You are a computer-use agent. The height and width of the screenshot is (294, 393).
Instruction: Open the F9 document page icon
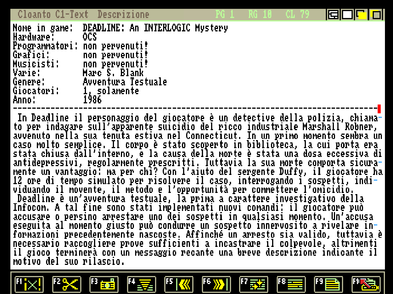click(x=329, y=284)
